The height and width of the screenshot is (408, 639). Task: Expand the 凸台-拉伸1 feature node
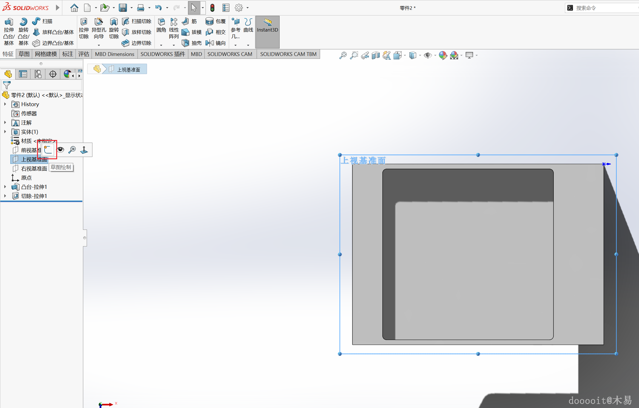pos(5,187)
